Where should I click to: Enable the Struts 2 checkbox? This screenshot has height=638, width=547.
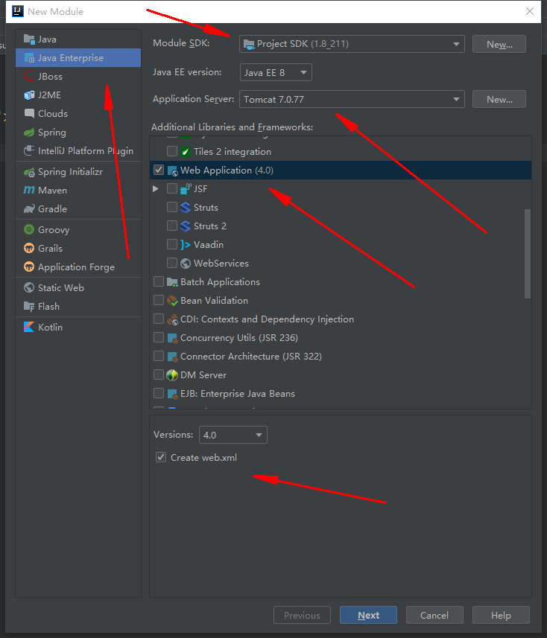click(x=172, y=226)
